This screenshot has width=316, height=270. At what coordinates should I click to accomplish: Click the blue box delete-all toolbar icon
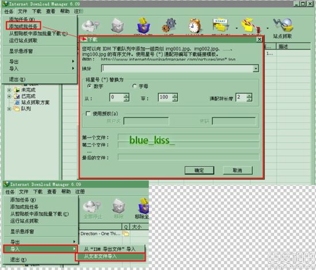[x=143, y=25]
